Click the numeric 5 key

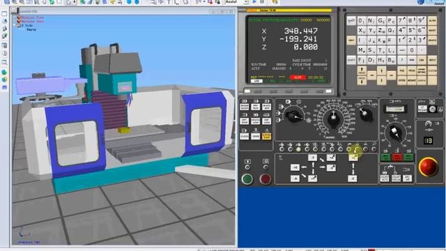412,31
